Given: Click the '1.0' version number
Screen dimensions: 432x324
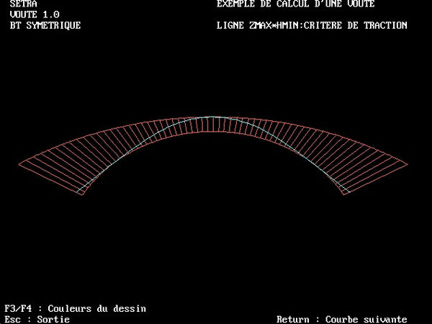Looking at the screenshot, I should pos(52,14).
